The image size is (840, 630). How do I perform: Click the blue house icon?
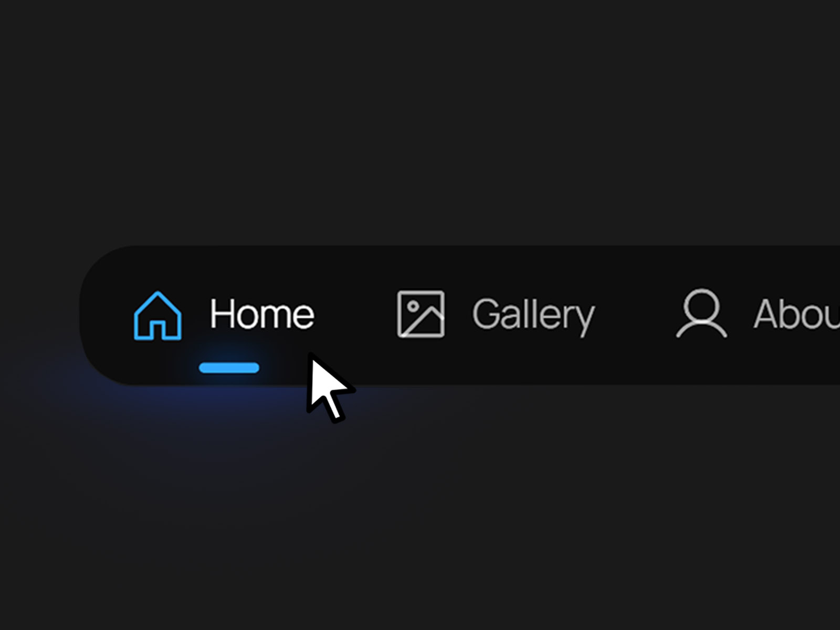[157, 316]
